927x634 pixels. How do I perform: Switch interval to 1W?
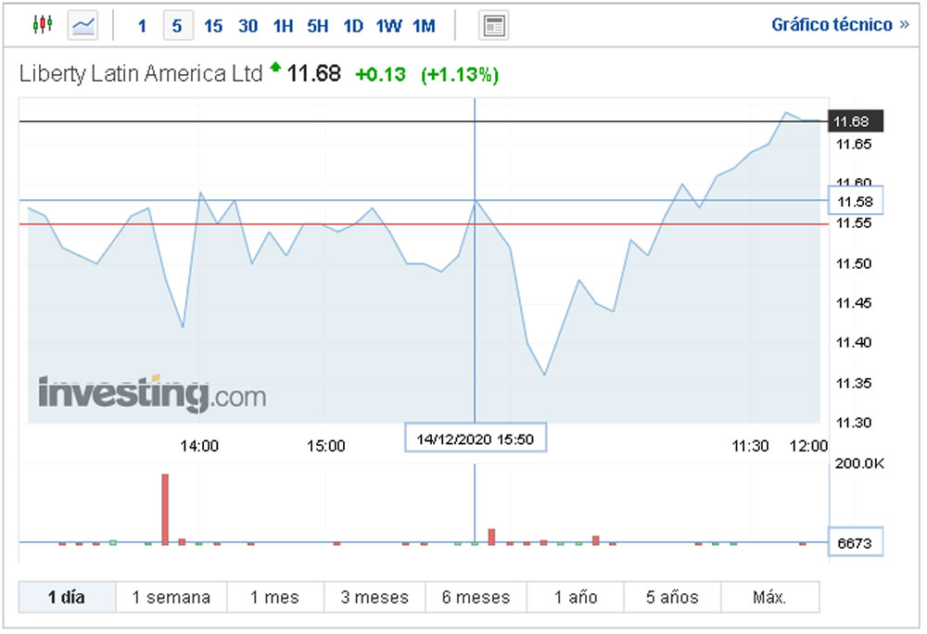[388, 26]
